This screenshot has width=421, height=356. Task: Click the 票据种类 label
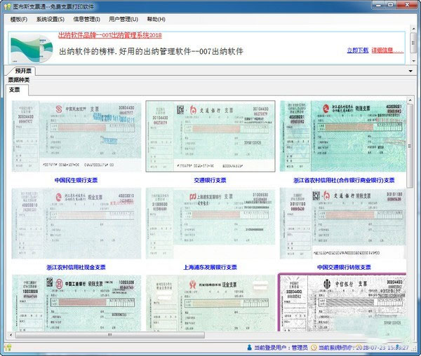pyautogui.click(x=18, y=80)
